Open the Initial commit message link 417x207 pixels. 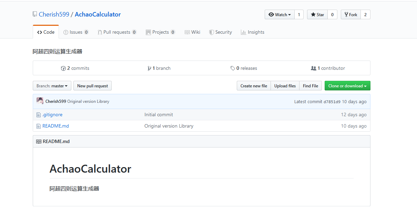tap(159, 115)
